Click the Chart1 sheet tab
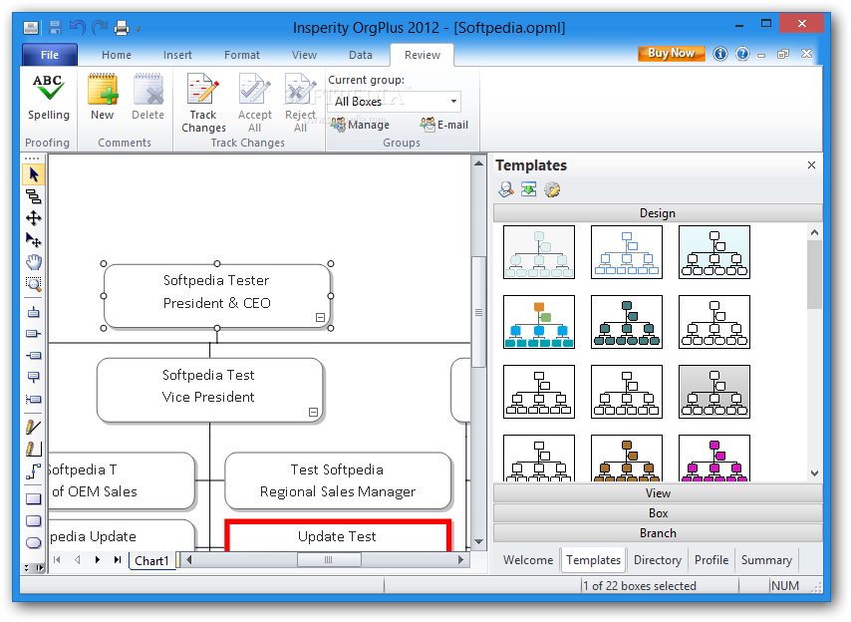 (151, 560)
